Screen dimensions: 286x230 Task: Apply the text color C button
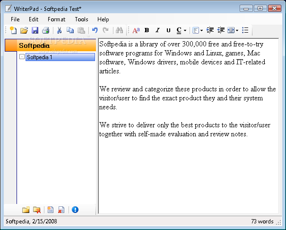[x=179, y=30]
